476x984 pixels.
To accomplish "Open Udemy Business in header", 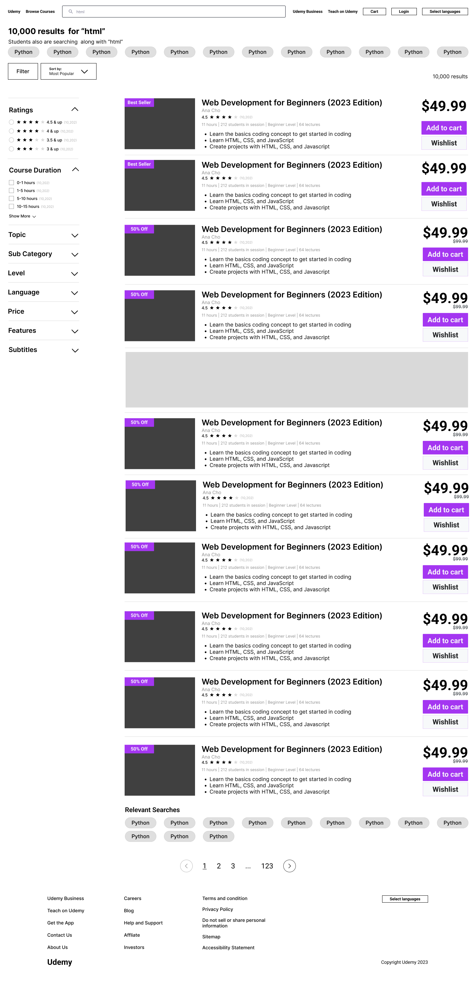I will (307, 12).
